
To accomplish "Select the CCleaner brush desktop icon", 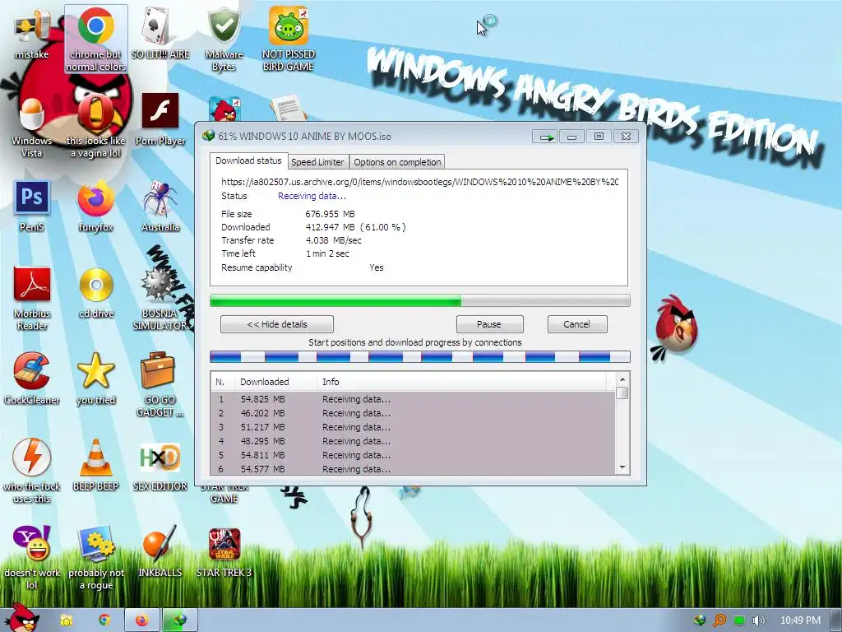I will pos(32,379).
